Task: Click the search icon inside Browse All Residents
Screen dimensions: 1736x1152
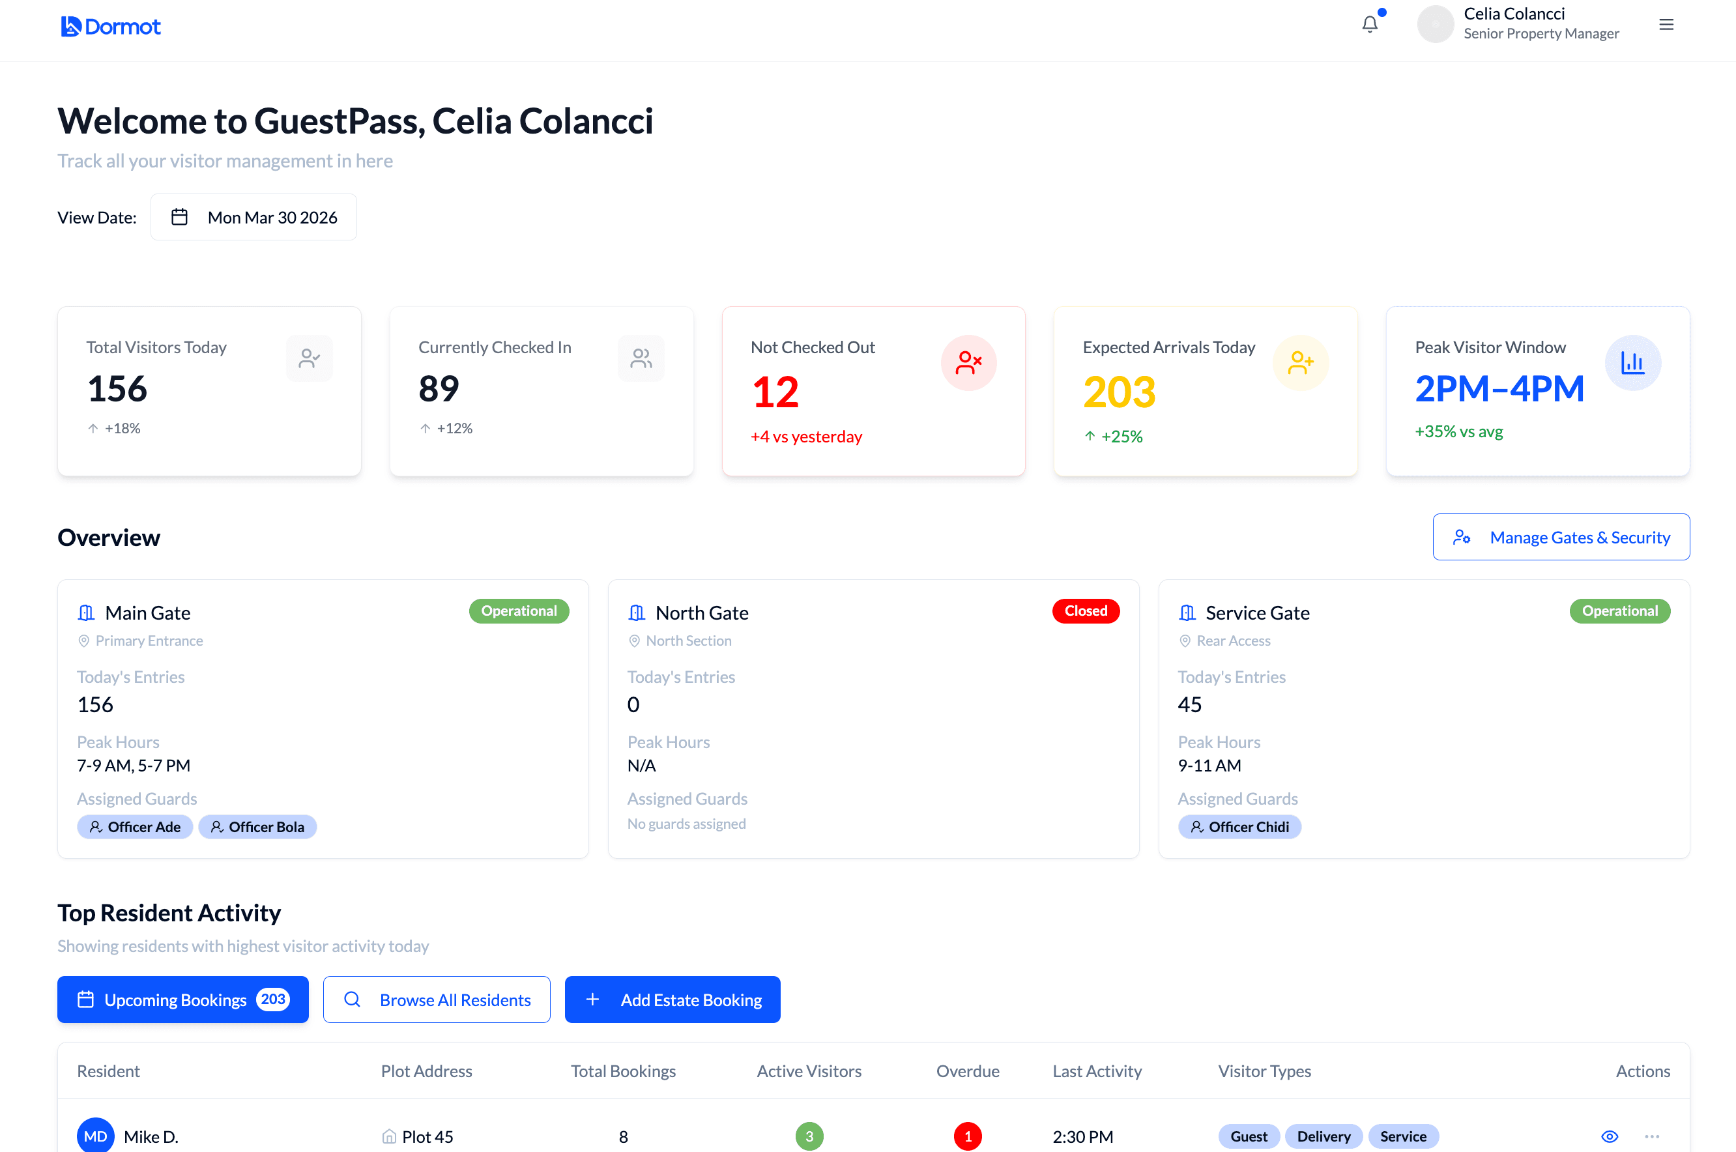Action: pyautogui.click(x=352, y=999)
